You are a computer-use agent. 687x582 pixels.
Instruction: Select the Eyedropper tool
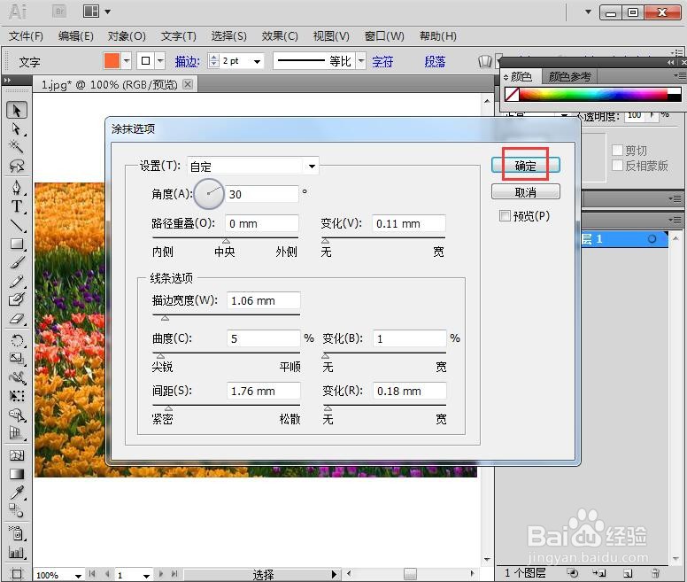[17, 493]
